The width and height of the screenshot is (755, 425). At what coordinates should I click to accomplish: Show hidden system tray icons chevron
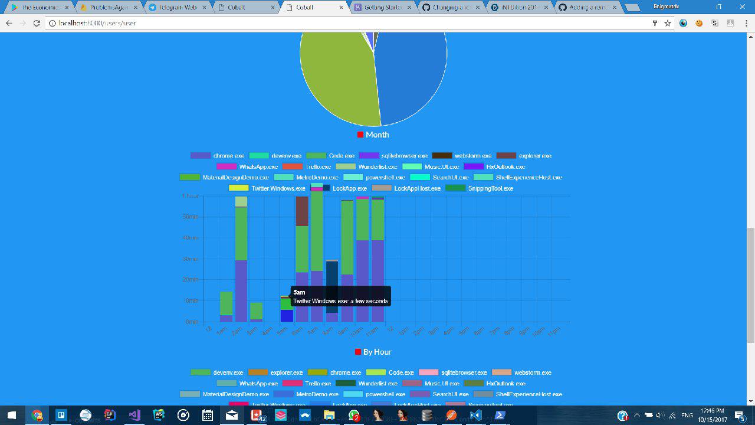click(636, 415)
